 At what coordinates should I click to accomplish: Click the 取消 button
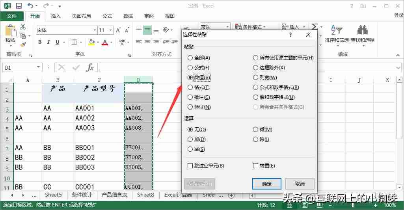click(300, 184)
